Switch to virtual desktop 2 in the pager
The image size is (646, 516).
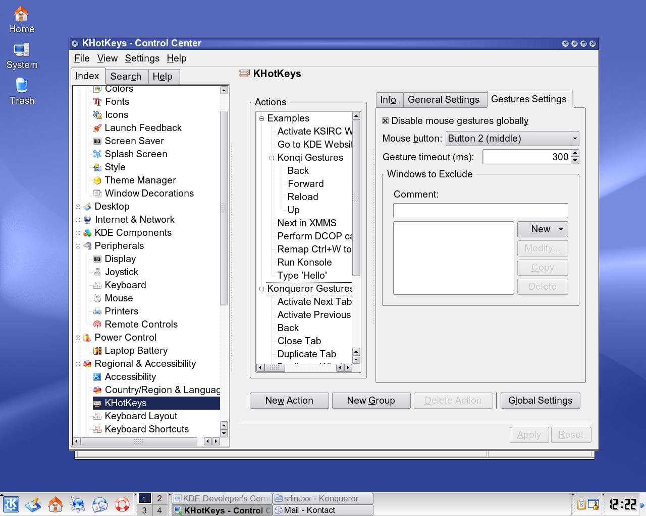click(x=159, y=498)
